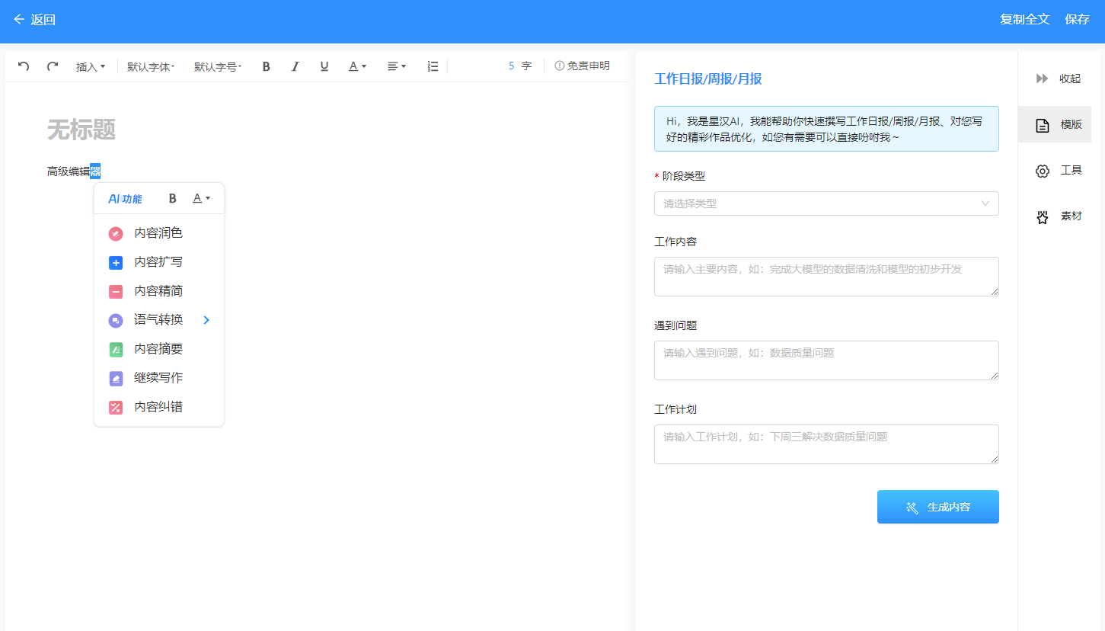1105x631 pixels.
Task: Open font color dropdown in floating popup
Action: coord(202,198)
